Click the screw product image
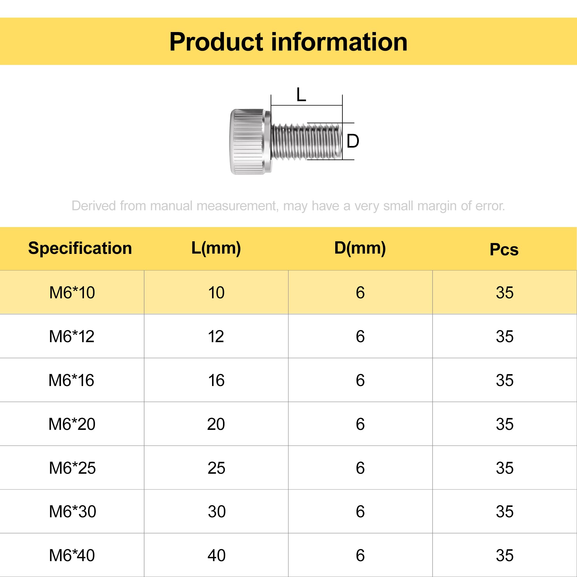This screenshot has height=577, width=577. [286, 142]
